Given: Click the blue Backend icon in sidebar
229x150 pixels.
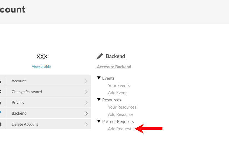Looking at the screenshot, I should 1,113.
